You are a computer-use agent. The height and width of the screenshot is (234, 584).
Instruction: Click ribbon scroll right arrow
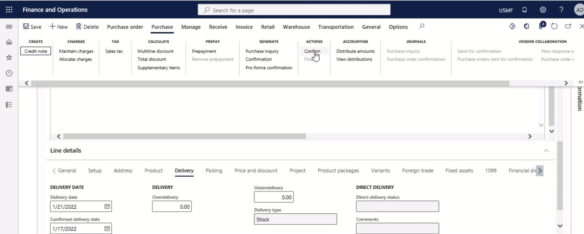click(x=566, y=83)
